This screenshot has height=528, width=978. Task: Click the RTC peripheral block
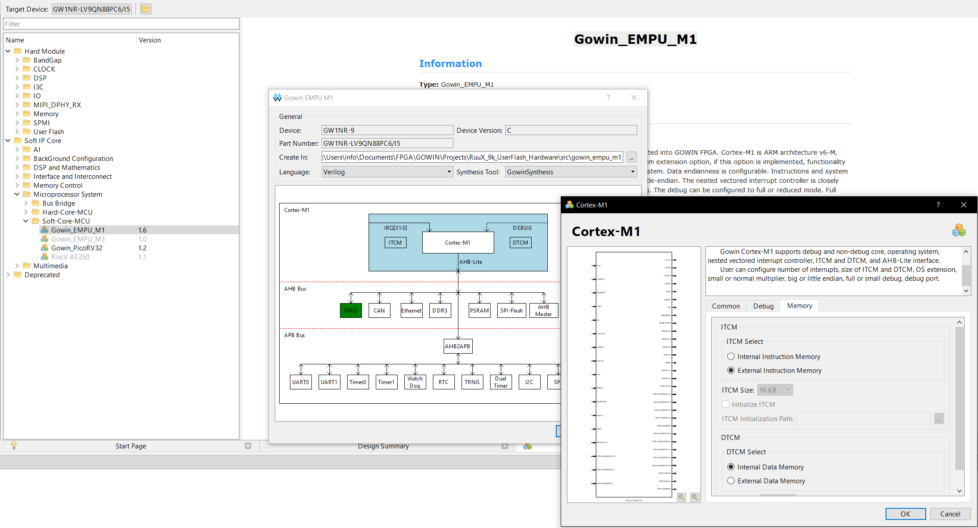(x=444, y=382)
